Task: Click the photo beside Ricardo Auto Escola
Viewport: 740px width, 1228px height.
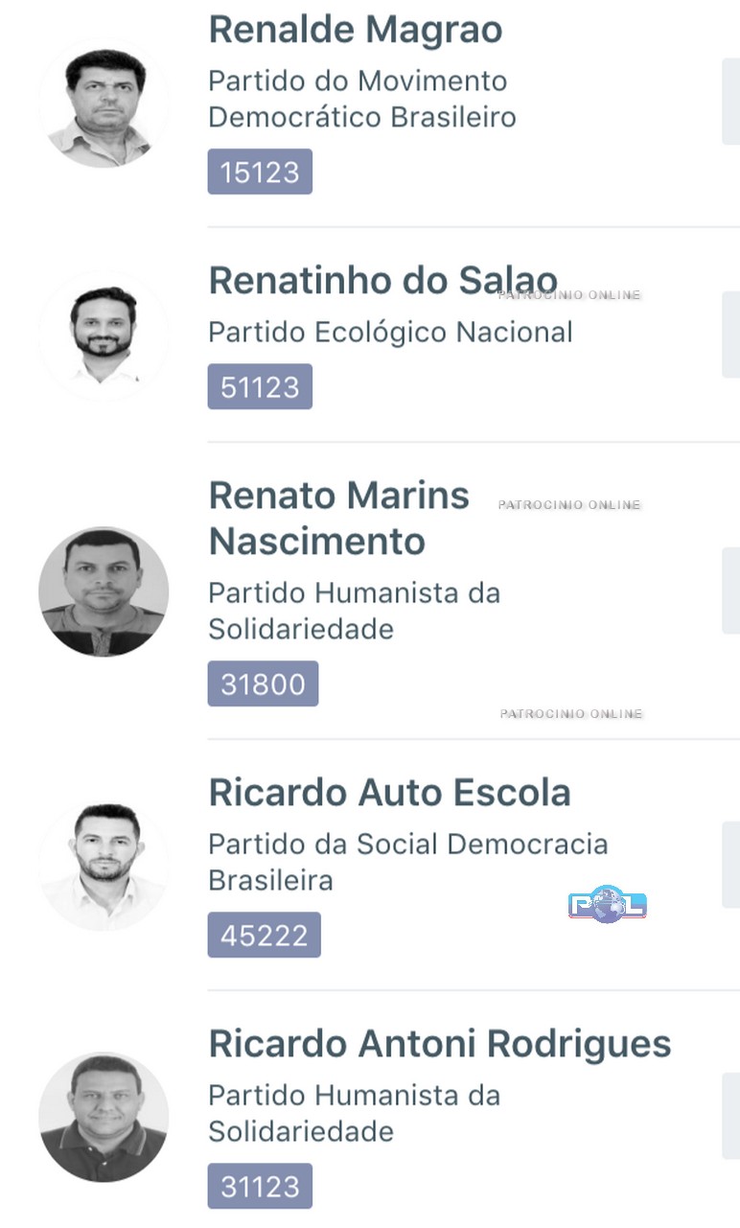Action: (104, 866)
